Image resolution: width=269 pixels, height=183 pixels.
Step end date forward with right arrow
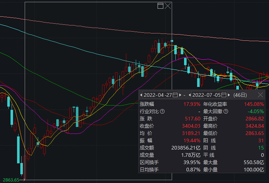pos(229,95)
